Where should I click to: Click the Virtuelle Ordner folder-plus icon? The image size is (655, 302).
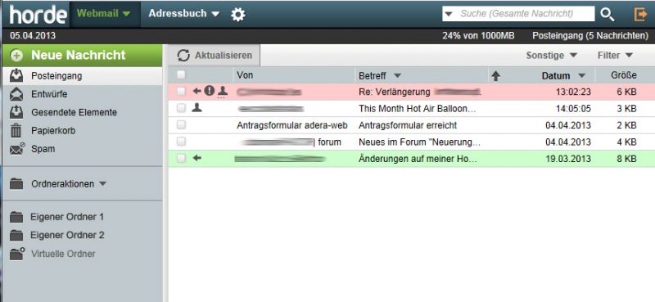(x=17, y=254)
